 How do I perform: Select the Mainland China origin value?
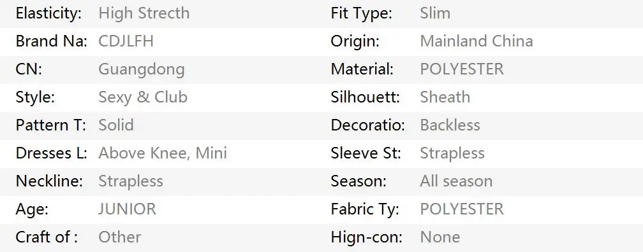click(x=477, y=41)
